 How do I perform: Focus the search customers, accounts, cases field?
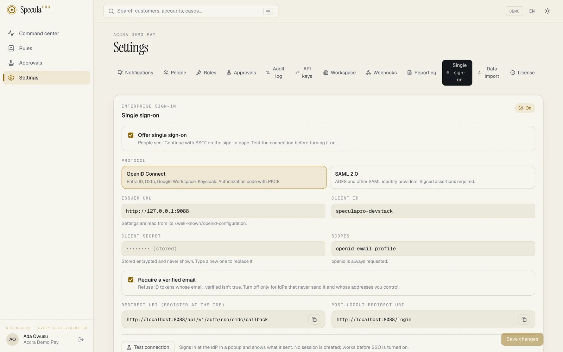coord(190,11)
